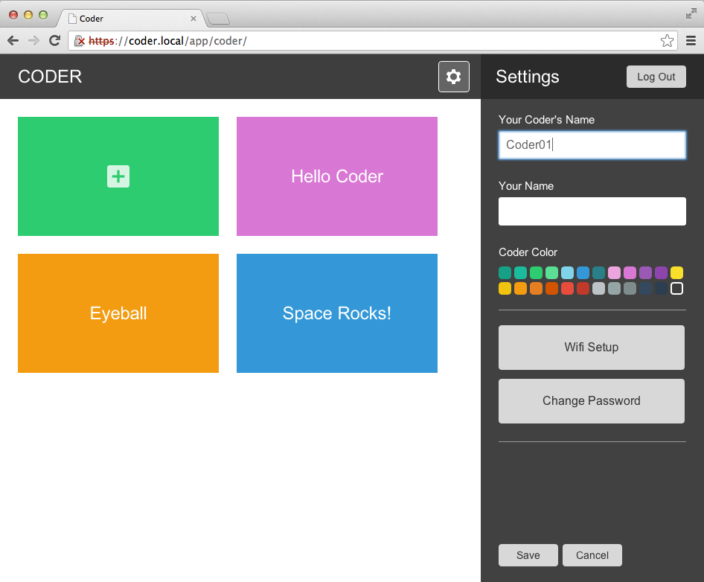Viewport: 704px width, 582px height.
Task: Go back using the browser back arrow
Action: [13, 41]
